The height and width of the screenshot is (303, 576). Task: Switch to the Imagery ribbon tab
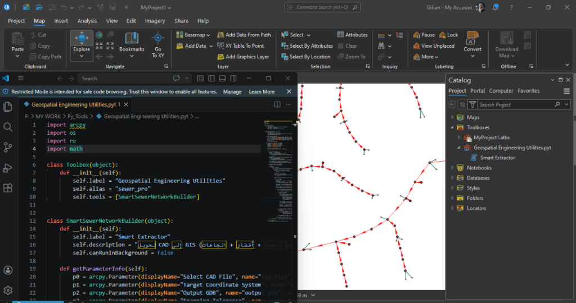coord(155,21)
